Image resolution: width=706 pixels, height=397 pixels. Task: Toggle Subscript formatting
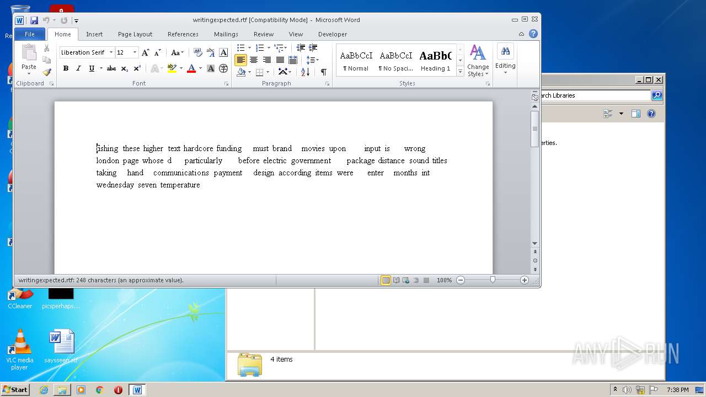pos(125,68)
